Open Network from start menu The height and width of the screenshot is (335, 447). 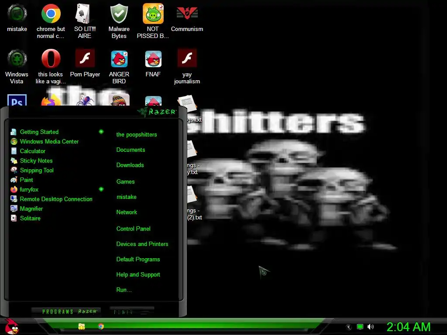point(127,212)
